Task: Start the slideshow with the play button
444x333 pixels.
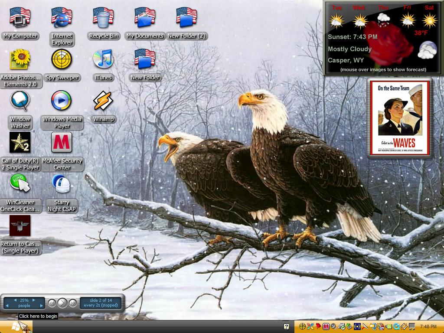Action: coord(62,303)
